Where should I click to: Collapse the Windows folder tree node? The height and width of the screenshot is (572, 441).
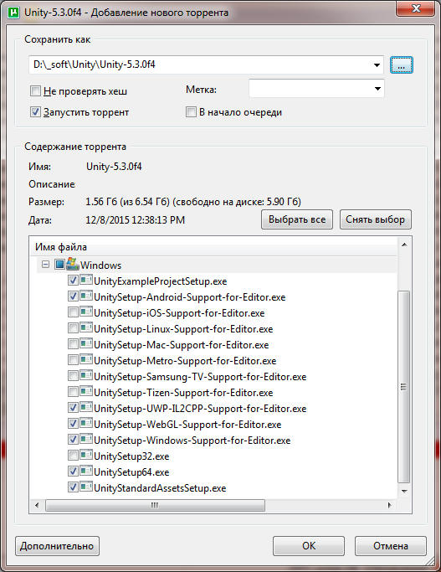point(45,264)
